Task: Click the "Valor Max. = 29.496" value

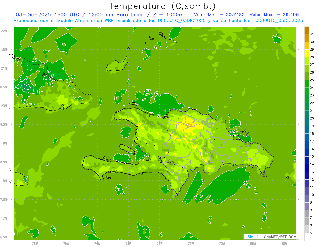Action: point(274,15)
